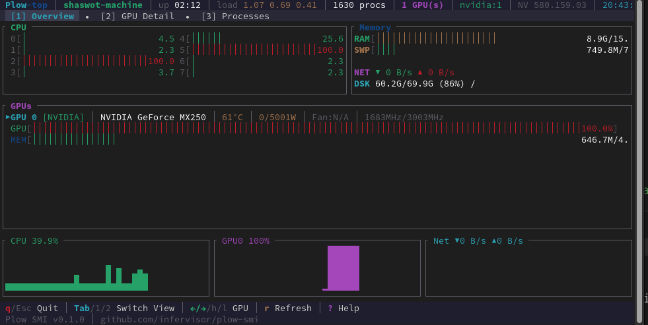Open the [3] Processes tab
The height and width of the screenshot is (325, 648).
coord(235,16)
